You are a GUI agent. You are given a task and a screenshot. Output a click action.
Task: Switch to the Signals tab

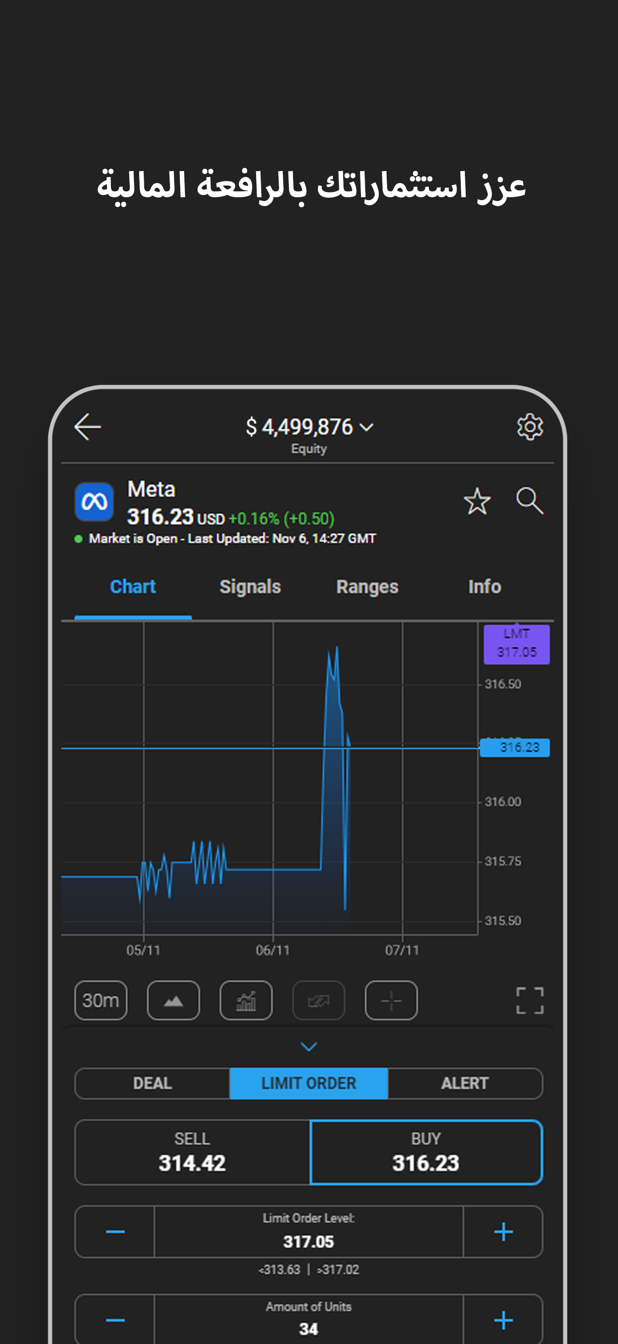click(x=250, y=586)
